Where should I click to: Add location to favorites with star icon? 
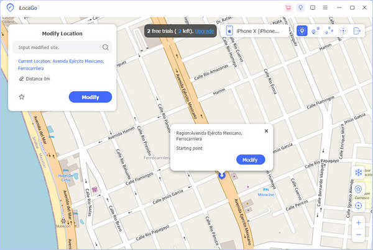tap(21, 97)
